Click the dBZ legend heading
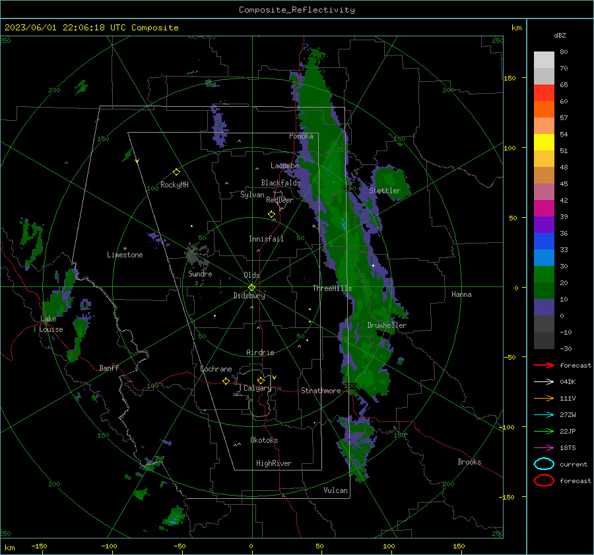Viewport: 594px width, 555px height. (x=560, y=35)
